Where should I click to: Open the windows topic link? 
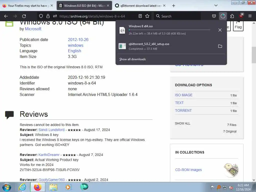click(x=75, y=45)
